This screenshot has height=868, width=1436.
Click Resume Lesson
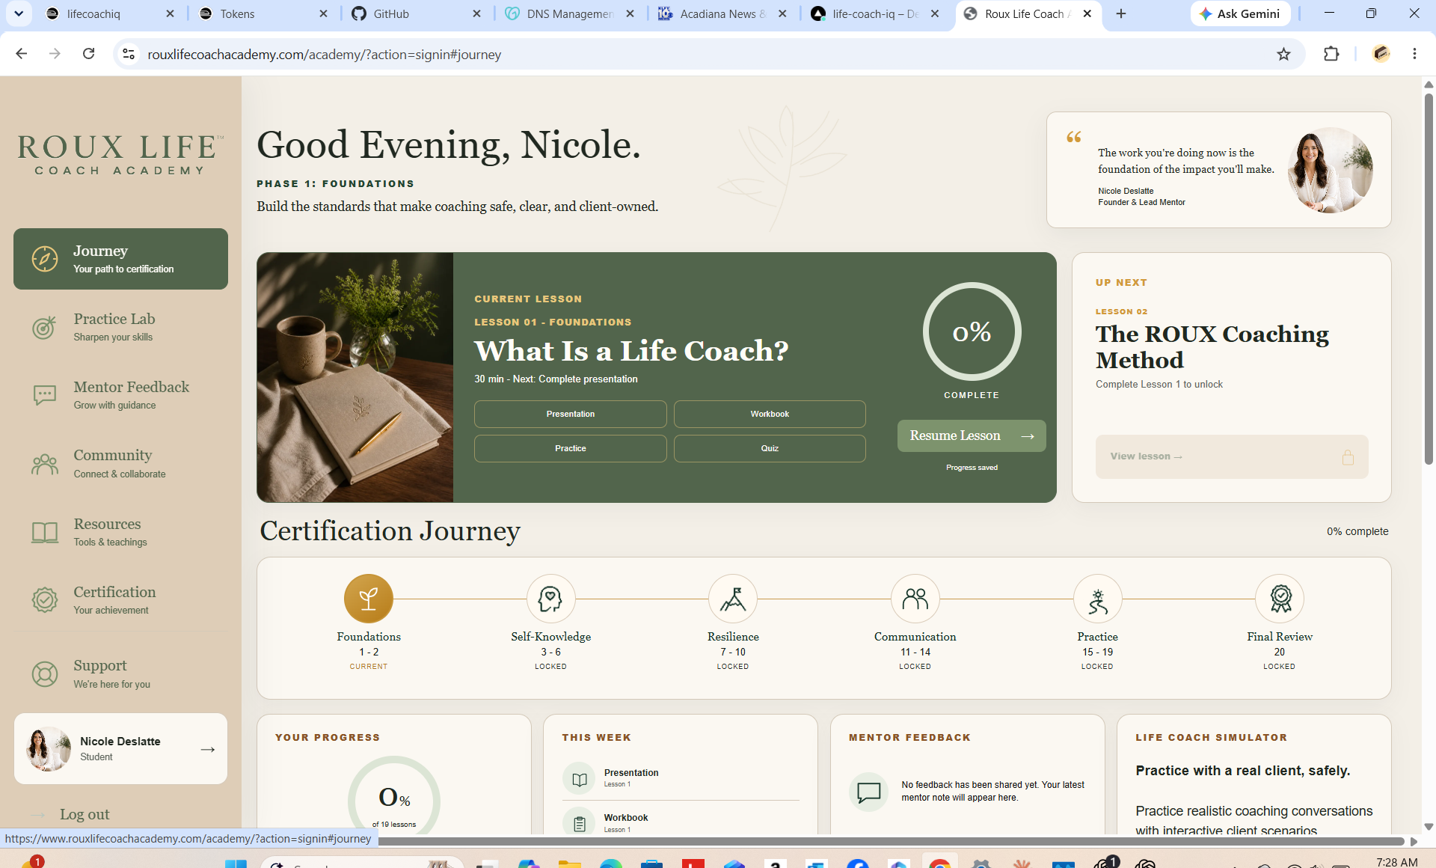(972, 435)
